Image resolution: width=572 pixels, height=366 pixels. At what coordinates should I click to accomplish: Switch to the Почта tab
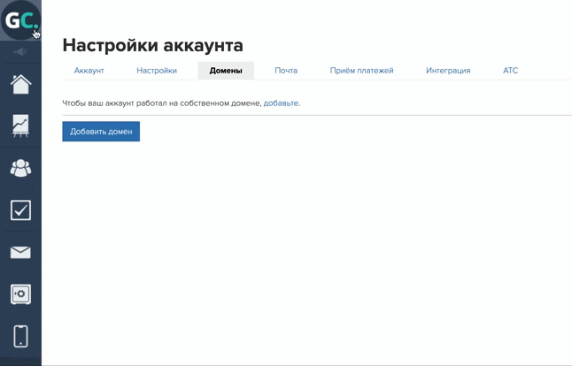pyautogui.click(x=286, y=71)
